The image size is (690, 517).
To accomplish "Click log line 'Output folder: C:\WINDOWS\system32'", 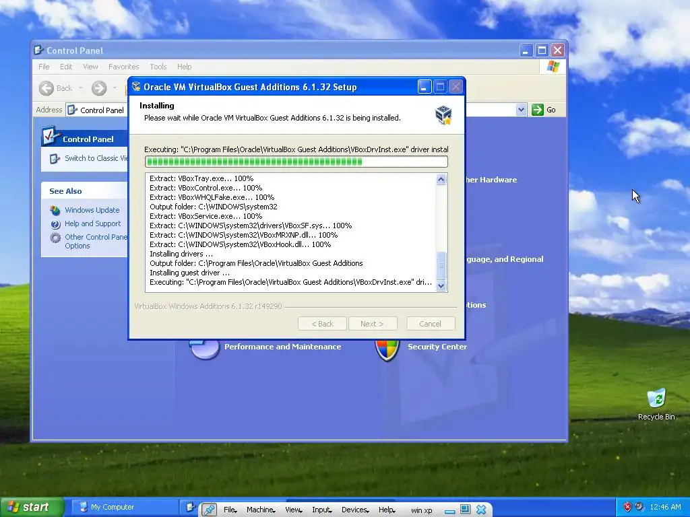I will pyautogui.click(x=214, y=207).
